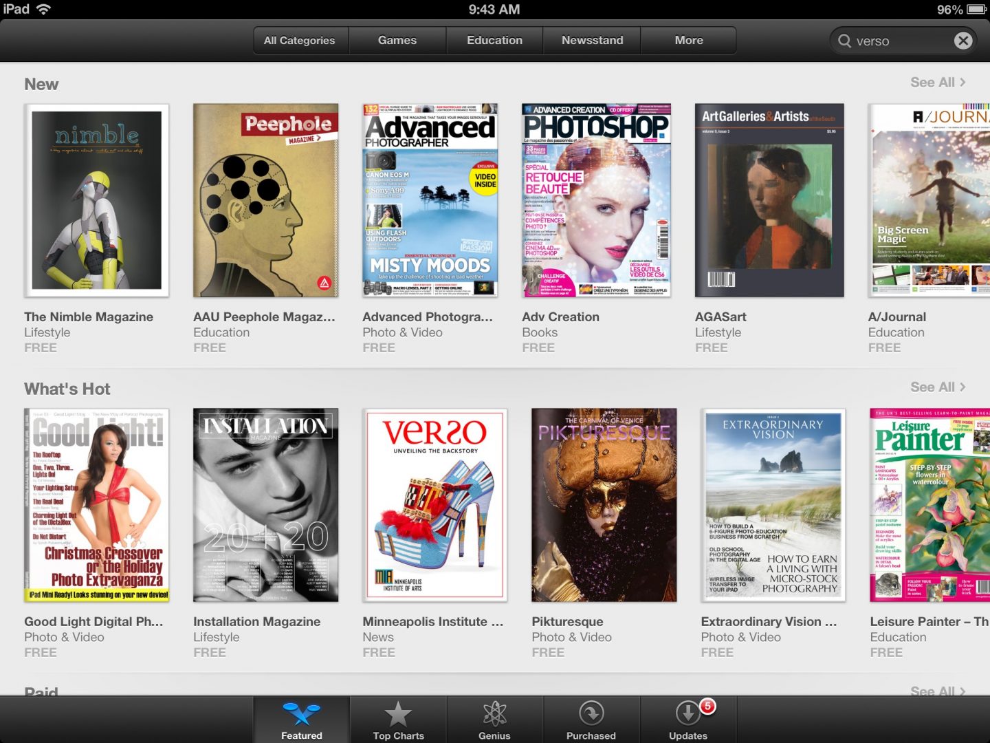Check the battery indicator in status bar
Screen dimensions: 990x743
click(x=976, y=10)
